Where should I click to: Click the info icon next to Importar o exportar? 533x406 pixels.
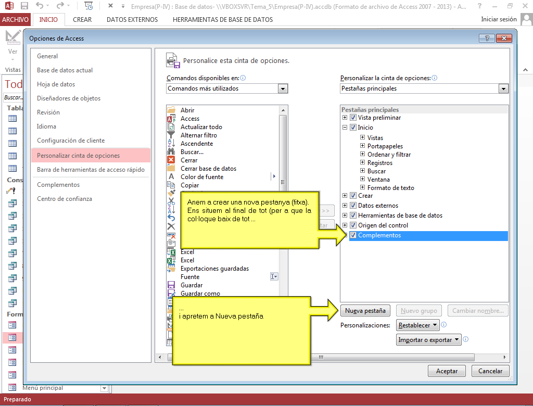466,339
